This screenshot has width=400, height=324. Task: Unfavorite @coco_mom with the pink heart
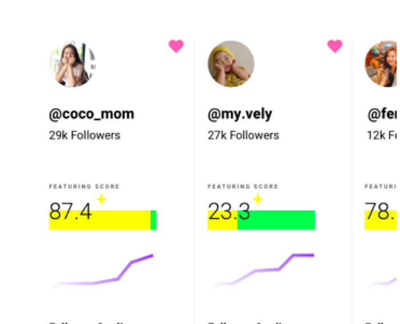[x=176, y=46]
